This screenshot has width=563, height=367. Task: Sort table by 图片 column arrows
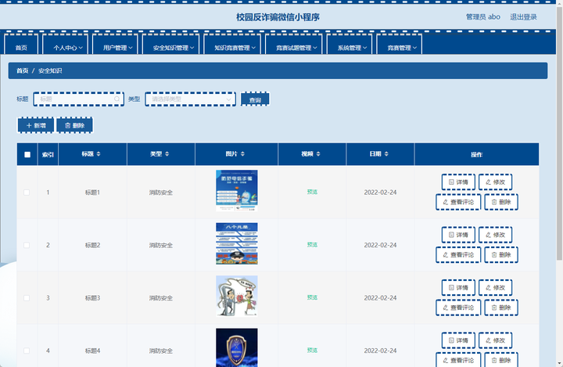click(x=242, y=154)
